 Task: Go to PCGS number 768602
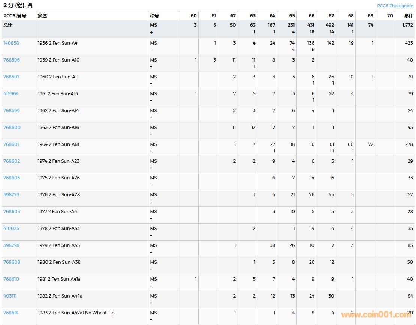pyautogui.click(x=12, y=161)
